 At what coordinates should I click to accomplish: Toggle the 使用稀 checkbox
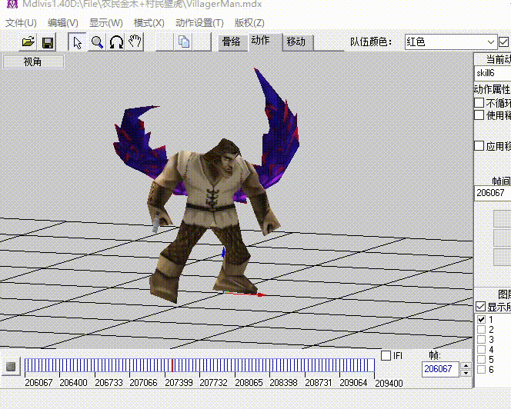479,115
